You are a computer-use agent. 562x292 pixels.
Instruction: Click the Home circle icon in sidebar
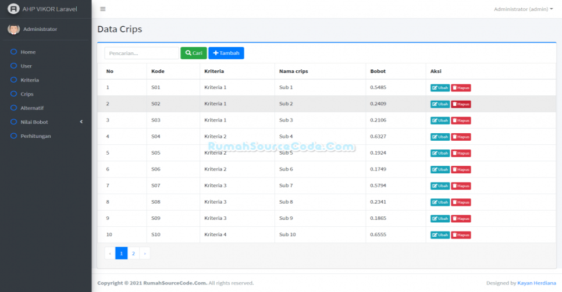(14, 52)
